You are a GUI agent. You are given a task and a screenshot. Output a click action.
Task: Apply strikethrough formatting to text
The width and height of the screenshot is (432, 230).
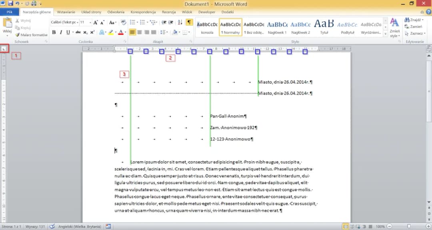tap(78, 32)
